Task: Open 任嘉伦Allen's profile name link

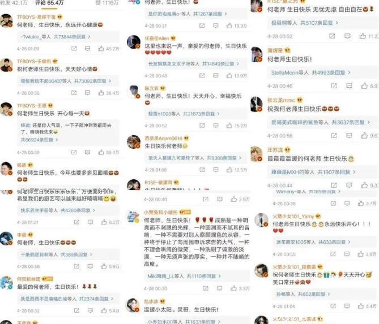Action: click(x=157, y=38)
